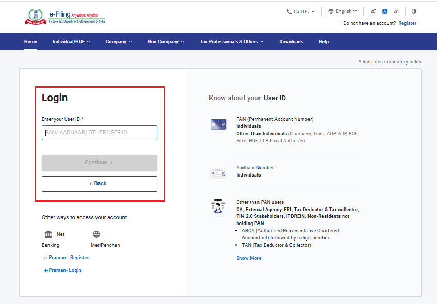The height and width of the screenshot is (304, 437).
Task: Expand the Individual/HUF menu
Action: [71, 42]
